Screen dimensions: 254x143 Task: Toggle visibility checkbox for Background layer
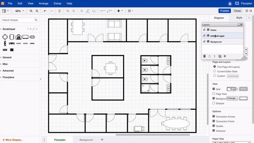[x=208, y=41]
